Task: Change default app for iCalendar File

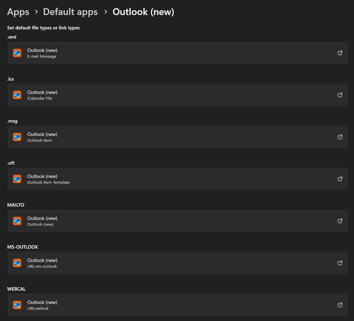Action: coord(178,95)
